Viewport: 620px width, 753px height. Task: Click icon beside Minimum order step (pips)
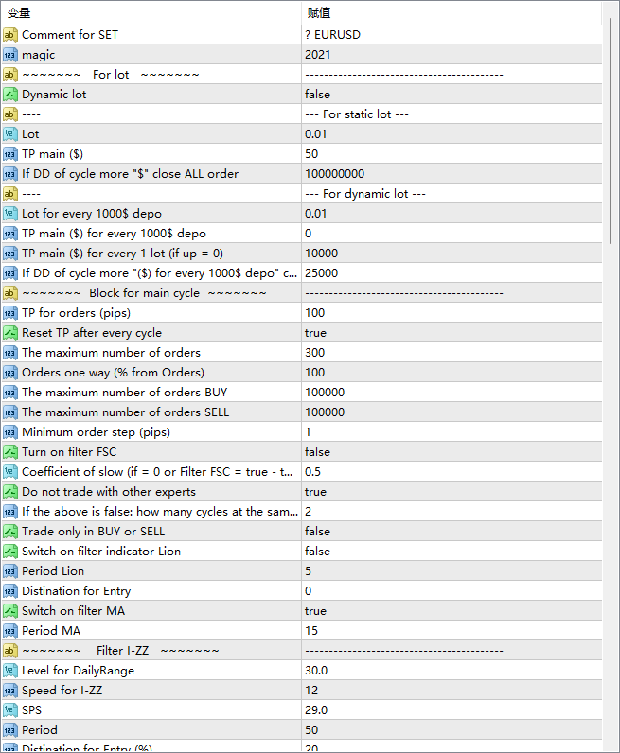click(10, 432)
